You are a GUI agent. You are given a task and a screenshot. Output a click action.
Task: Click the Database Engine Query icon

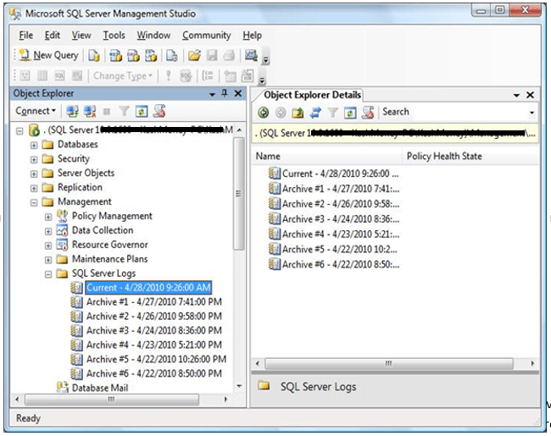[x=94, y=56]
